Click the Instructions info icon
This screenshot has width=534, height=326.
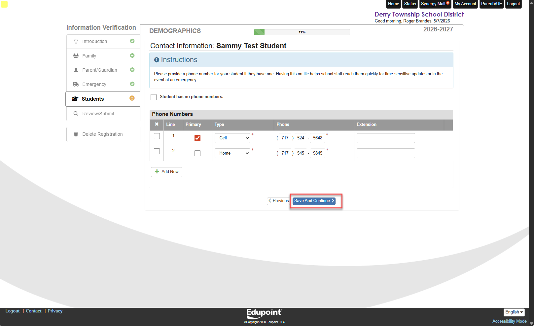coord(157,60)
